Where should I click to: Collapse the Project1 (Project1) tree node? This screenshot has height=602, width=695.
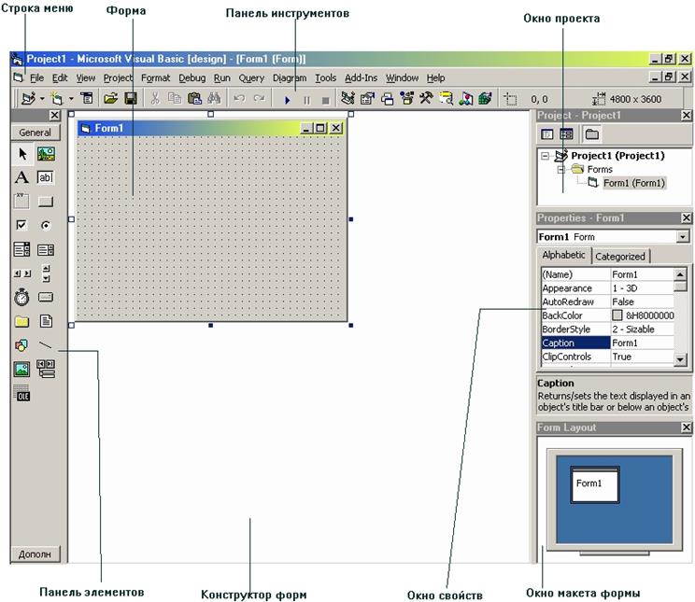546,156
